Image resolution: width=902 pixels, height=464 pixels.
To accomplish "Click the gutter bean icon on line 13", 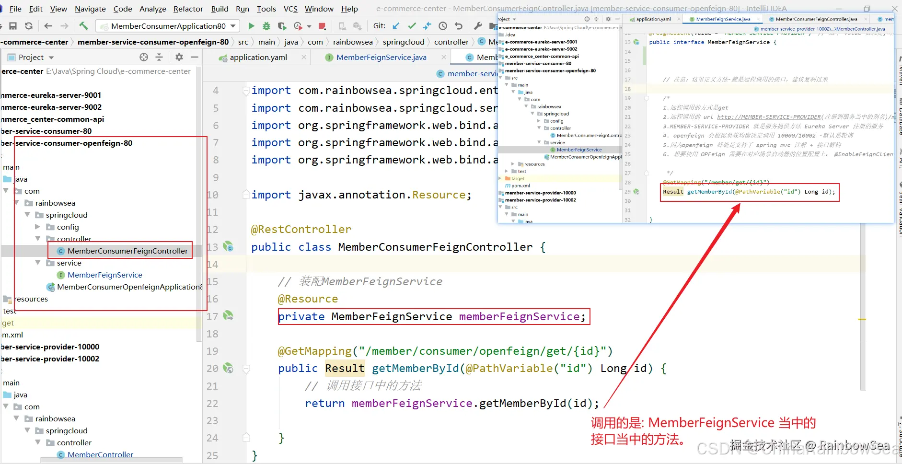I will 228,246.
